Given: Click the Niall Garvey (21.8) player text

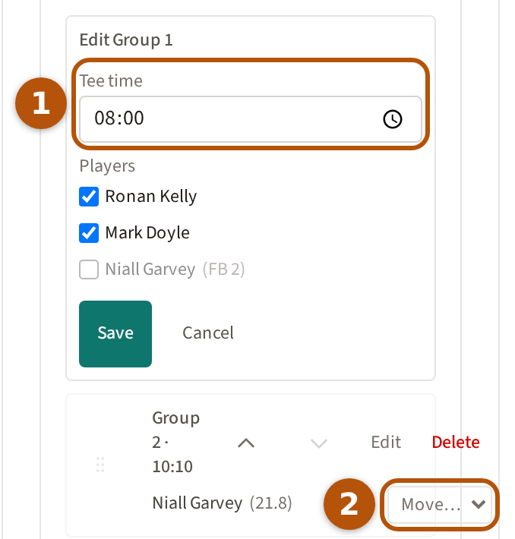Looking at the screenshot, I should pos(222,503).
